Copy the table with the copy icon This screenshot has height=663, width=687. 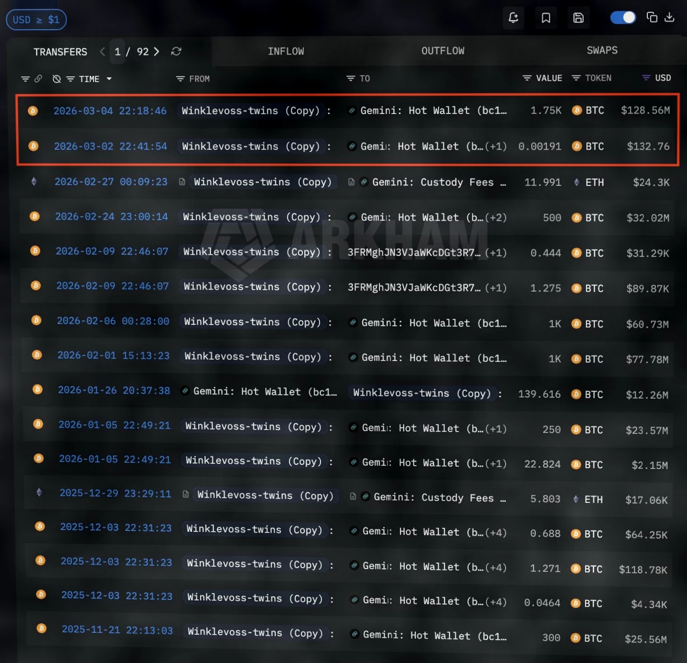tap(652, 17)
